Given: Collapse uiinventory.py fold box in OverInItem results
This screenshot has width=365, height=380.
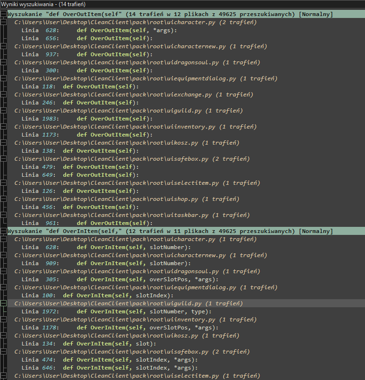Looking at the screenshot, I should coord(4,320).
